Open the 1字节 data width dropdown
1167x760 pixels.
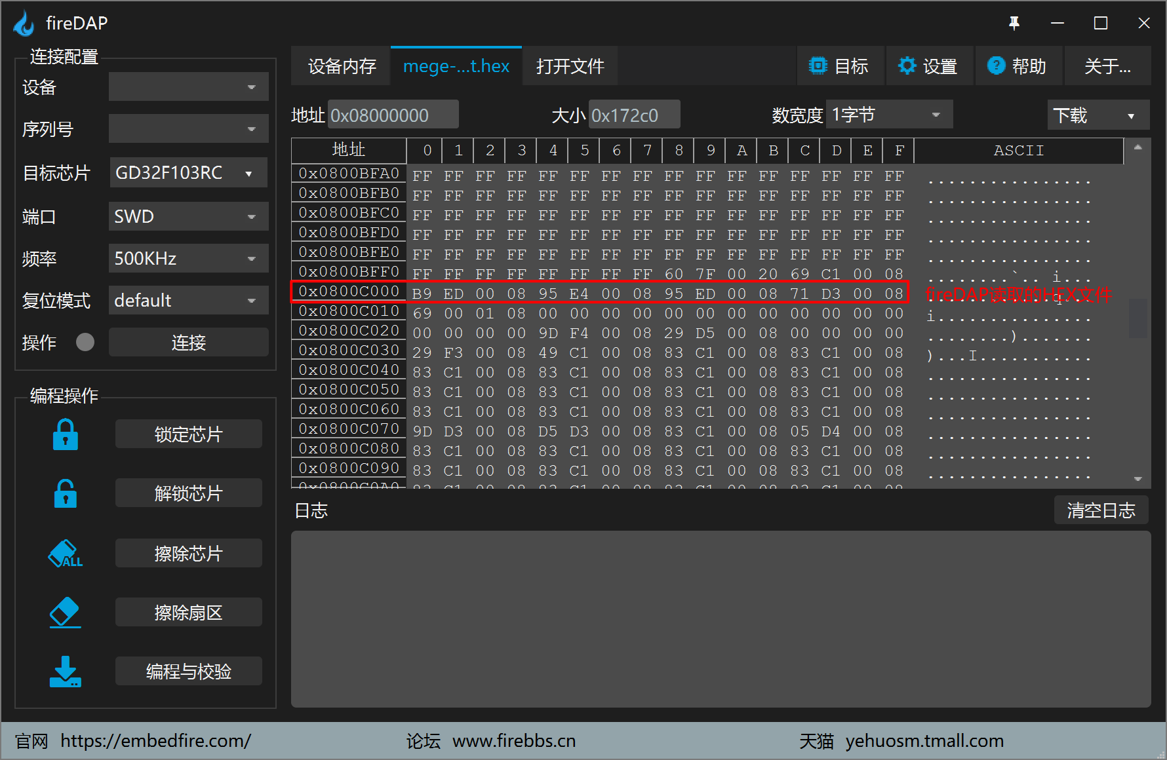click(x=890, y=115)
